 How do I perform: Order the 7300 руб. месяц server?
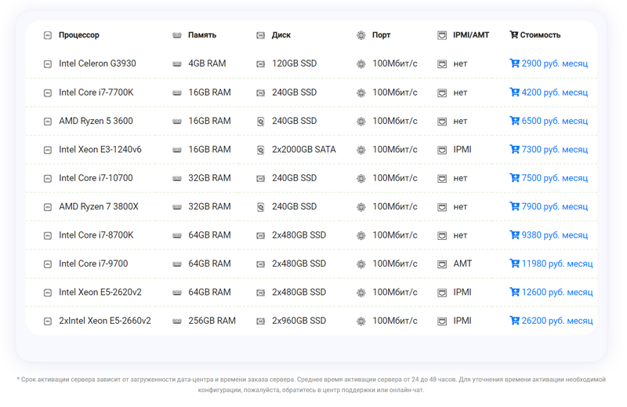tap(549, 150)
